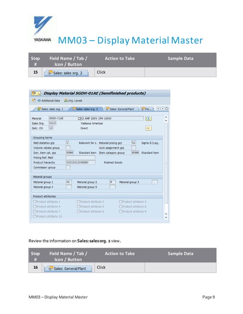Click the Sigma II (Leg.. text
The width and height of the screenshot is (243, 314).
coord(150,143)
